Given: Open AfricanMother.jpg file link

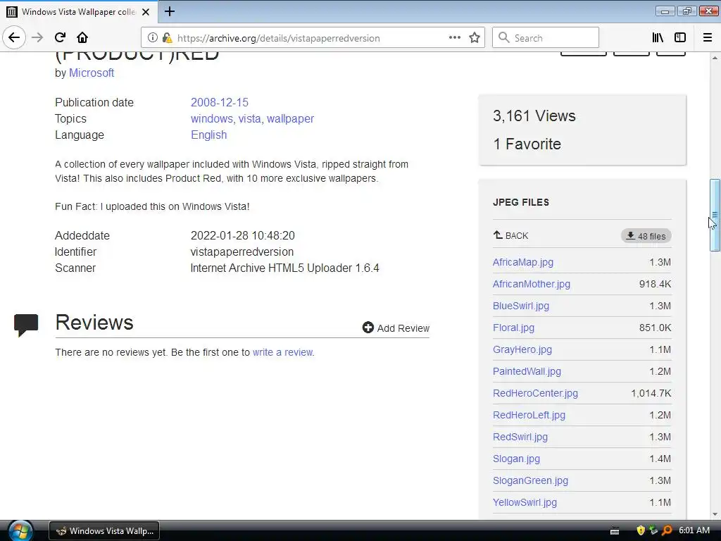Looking at the screenshot, I should pos(531,284).
